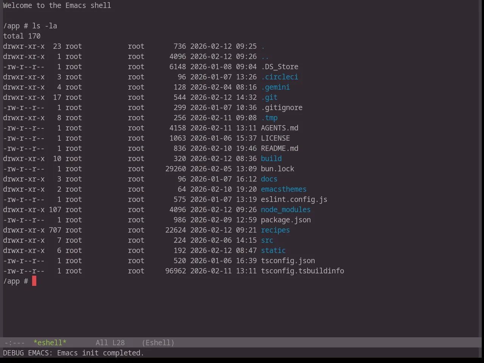Select the tsconfig.json file name
Screen dimensions: 484x363
[x=288, y=261]
